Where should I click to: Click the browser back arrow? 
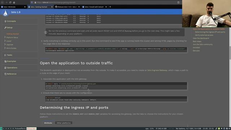(x=3, y=3)
